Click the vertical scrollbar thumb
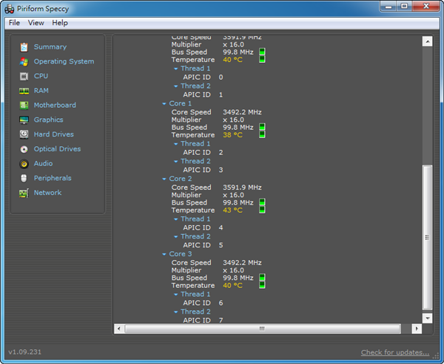This screenshot has width=444, height=364. pos(427,238)
